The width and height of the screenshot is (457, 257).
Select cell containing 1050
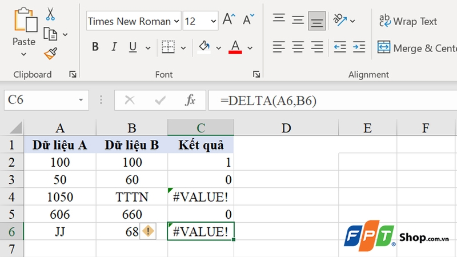coord(60,196)
